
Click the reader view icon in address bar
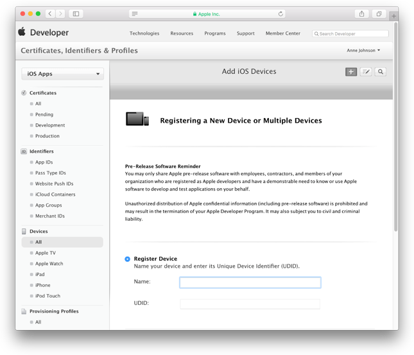[x=135, y=13]
